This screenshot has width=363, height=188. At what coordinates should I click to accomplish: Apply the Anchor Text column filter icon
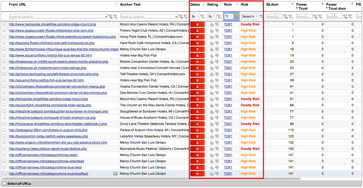tap(181, 16)
